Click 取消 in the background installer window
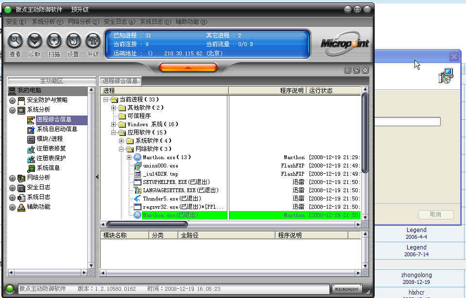 pos(436,215)
